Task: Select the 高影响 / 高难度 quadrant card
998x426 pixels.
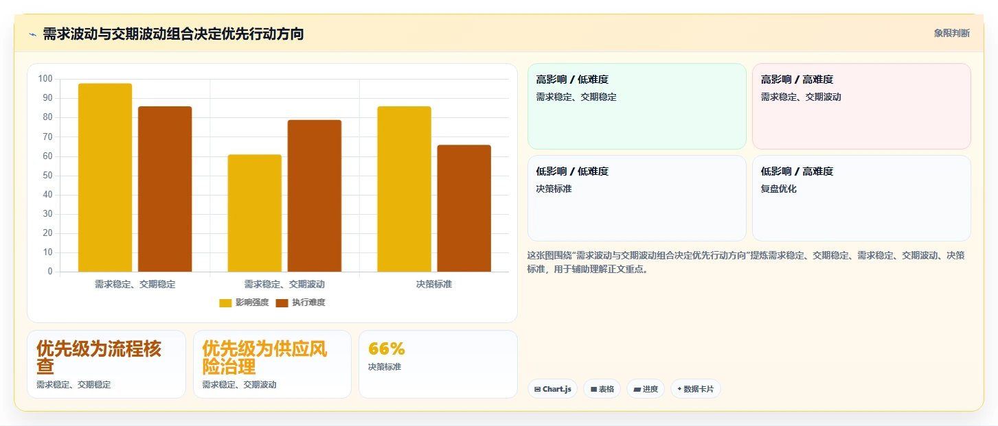Action: [861, 106]
